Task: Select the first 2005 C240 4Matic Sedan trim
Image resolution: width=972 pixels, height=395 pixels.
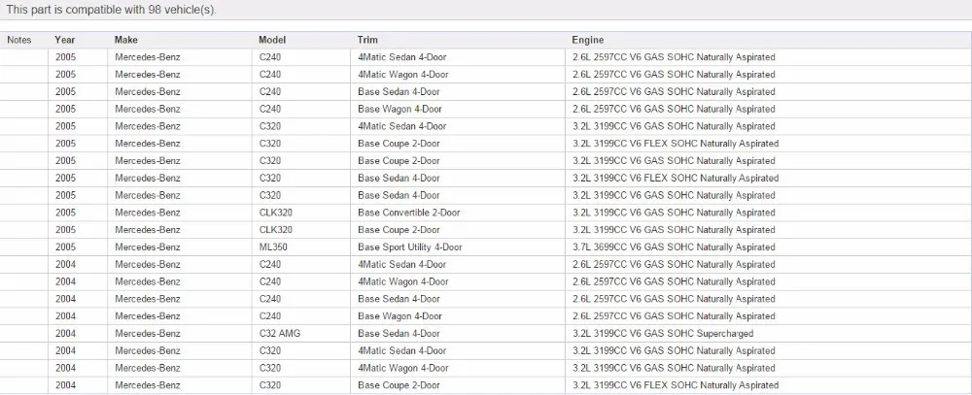Action: [x=401, y=57]
